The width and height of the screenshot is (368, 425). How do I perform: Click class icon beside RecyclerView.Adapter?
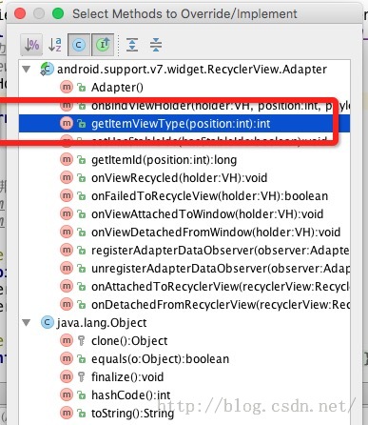point(47,69)
